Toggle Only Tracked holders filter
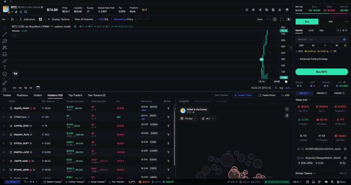351x185 pixels. tap(221, 95)
